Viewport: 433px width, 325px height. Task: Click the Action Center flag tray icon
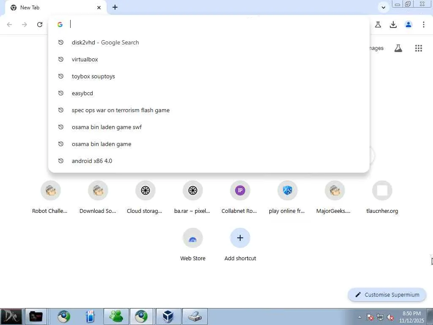point(370,317)
